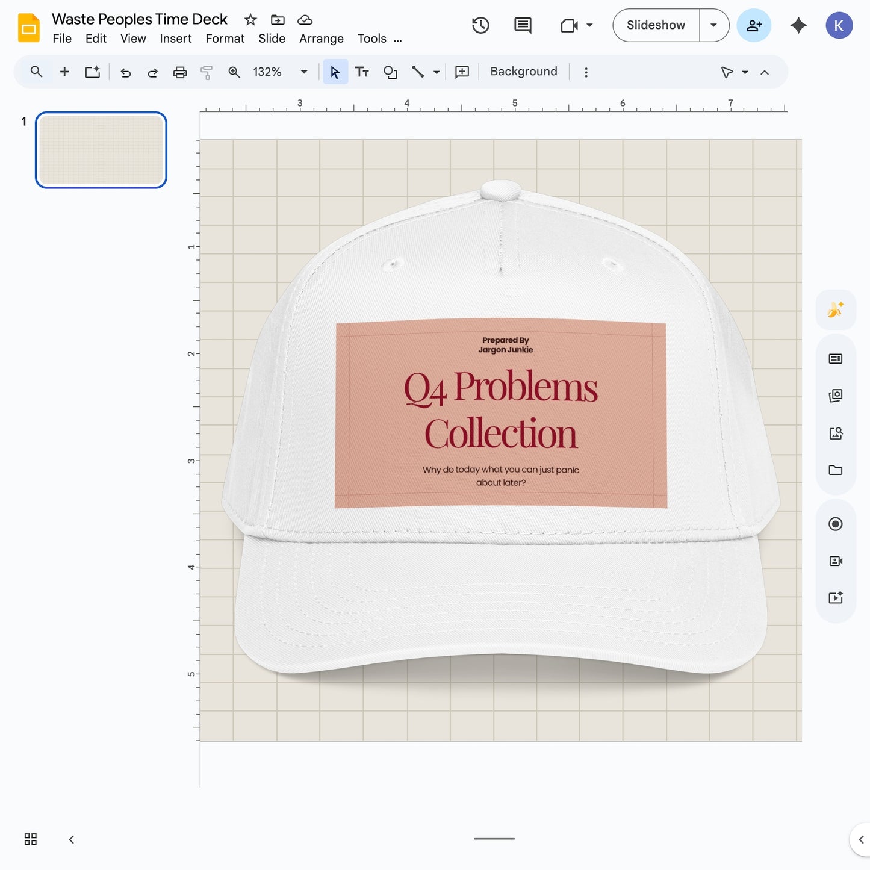Screen dimensions: 870x870
Task: Select the Line tool
Action: [418, 72]
